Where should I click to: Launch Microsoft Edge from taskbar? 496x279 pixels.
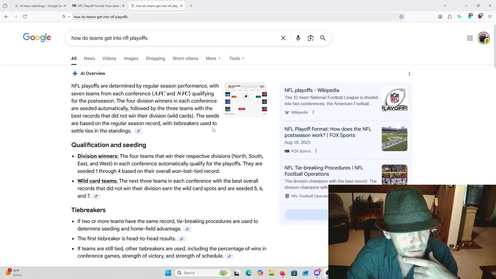pos(248,273)
